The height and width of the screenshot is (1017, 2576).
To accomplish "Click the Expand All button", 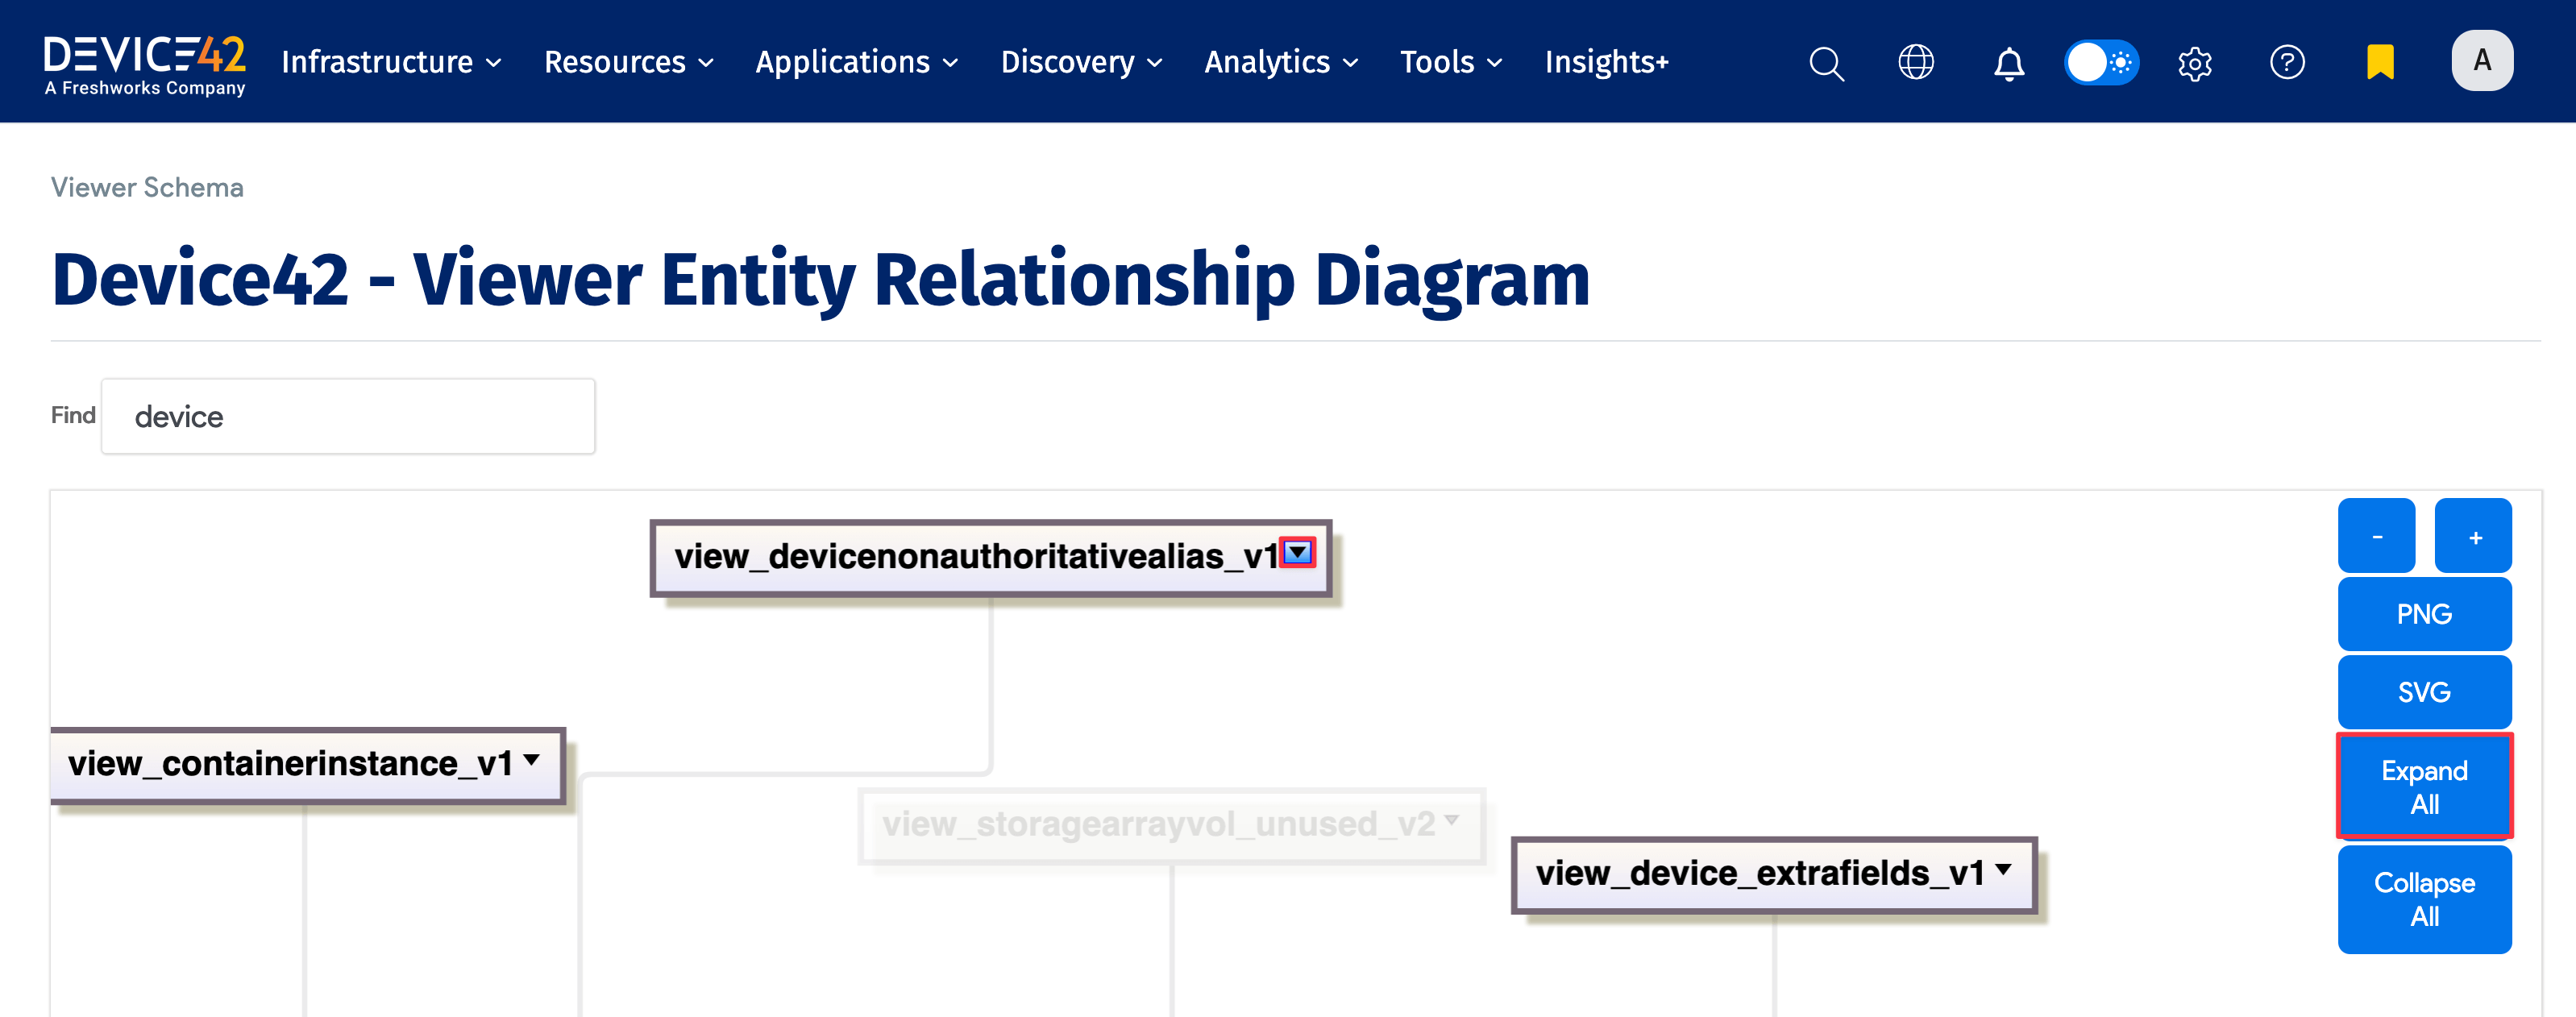I will [2423, 787].
